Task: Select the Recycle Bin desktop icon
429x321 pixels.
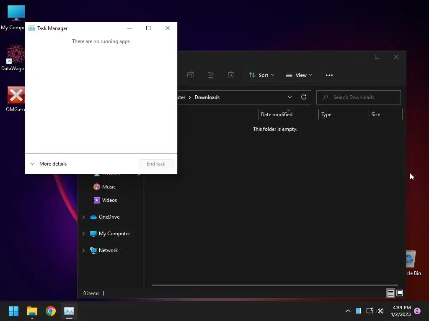Action: pos(413,263)
